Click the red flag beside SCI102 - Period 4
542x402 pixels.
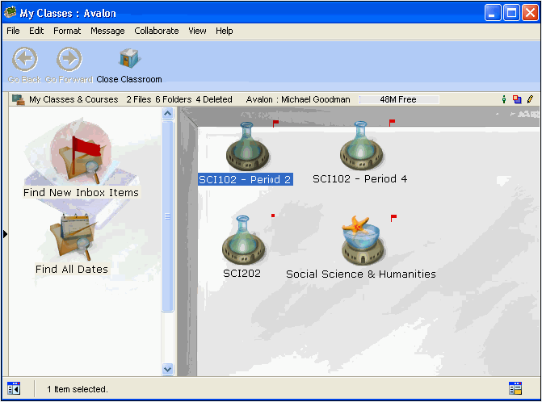pos(393,123)
